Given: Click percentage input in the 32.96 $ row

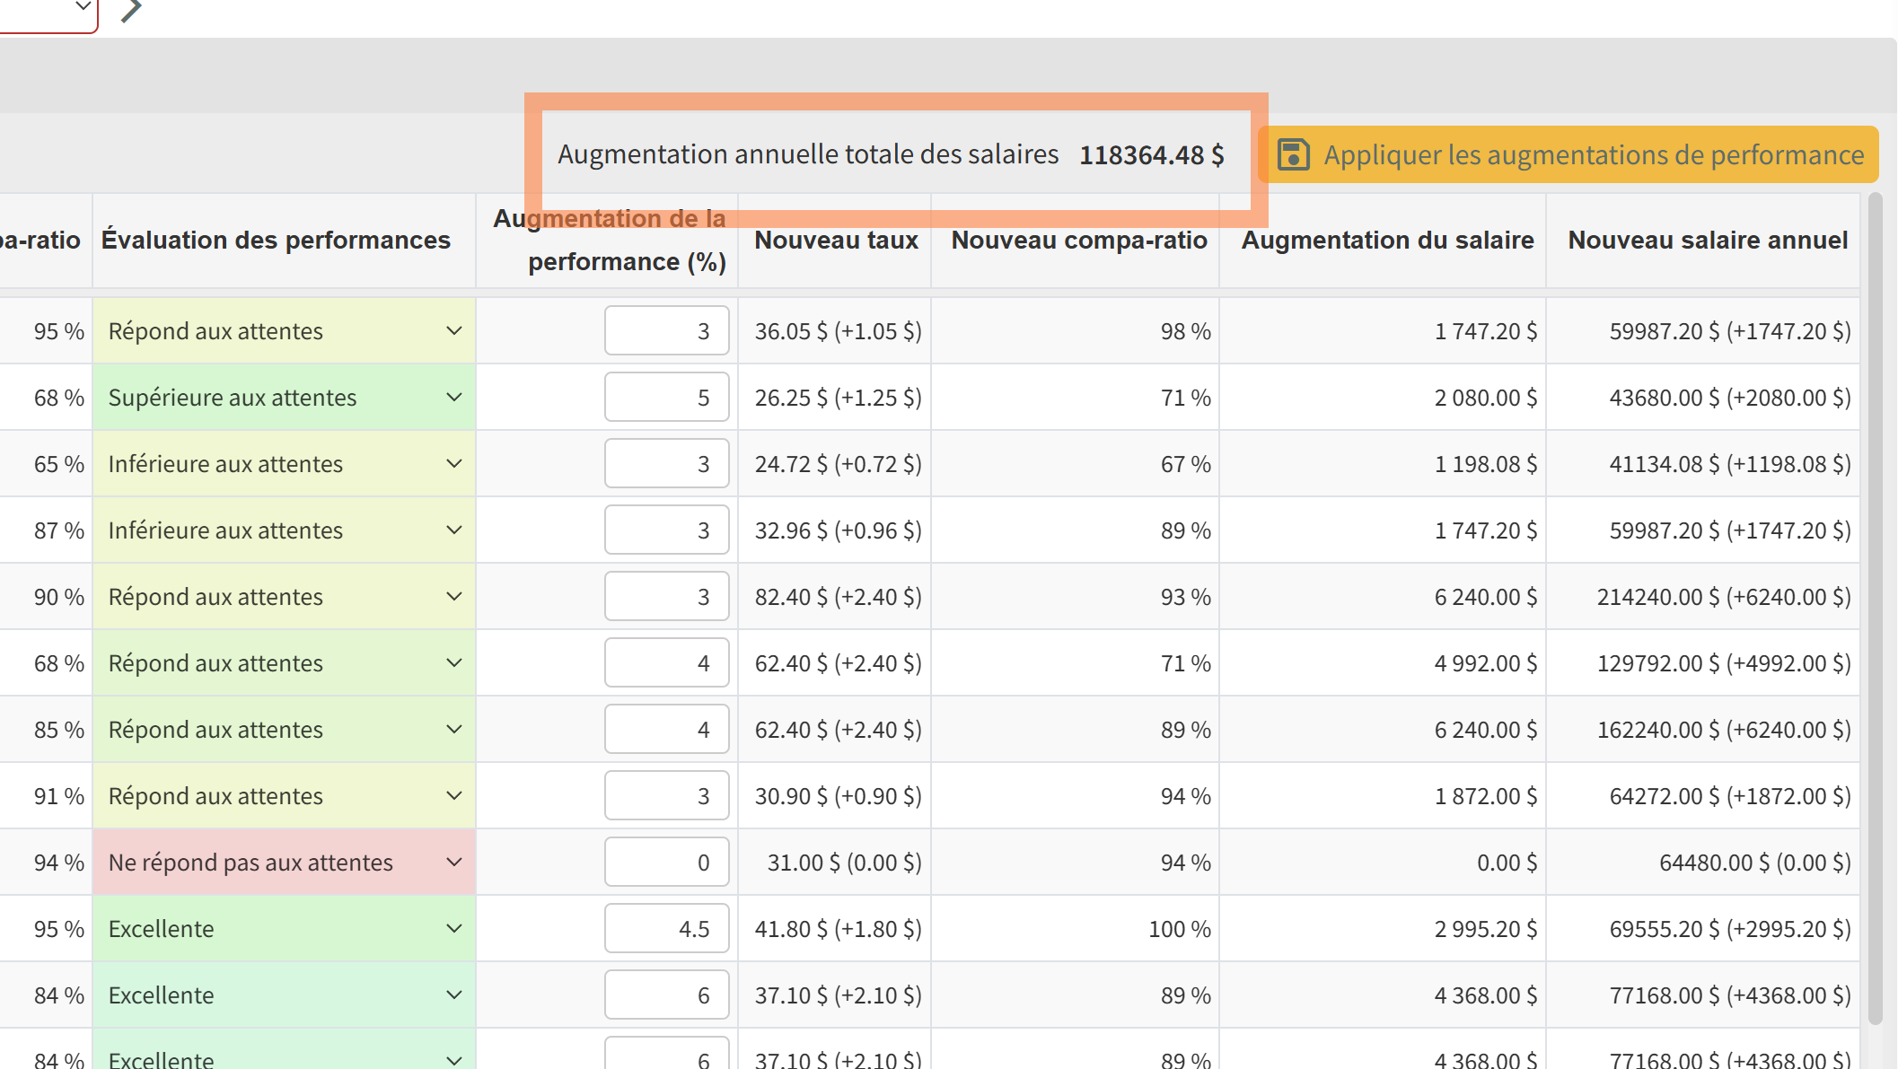Looking at the screenshot, I should point(666,530).
